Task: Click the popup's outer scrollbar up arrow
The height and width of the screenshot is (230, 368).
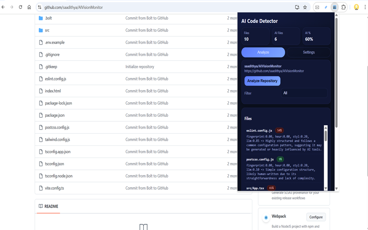Action: coord(336,15)
